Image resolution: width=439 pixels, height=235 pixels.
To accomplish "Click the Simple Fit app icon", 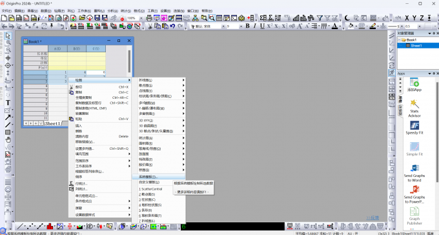I will point(414,149).
